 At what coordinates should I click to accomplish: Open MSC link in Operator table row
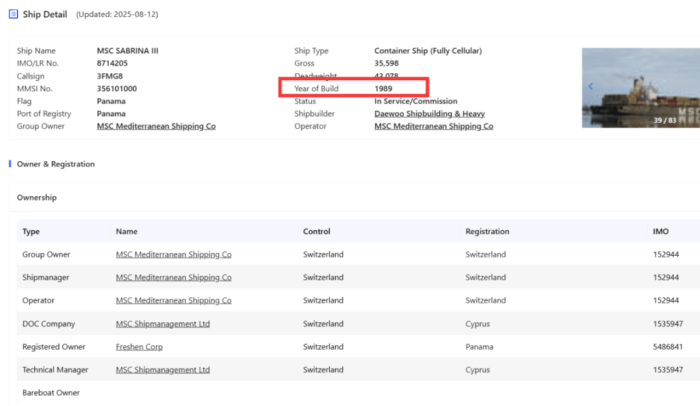click(174, 300)
